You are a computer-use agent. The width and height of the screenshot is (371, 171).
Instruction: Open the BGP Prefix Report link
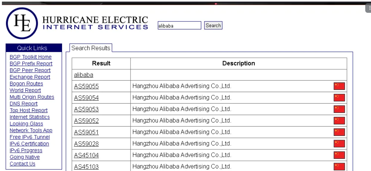31,64
